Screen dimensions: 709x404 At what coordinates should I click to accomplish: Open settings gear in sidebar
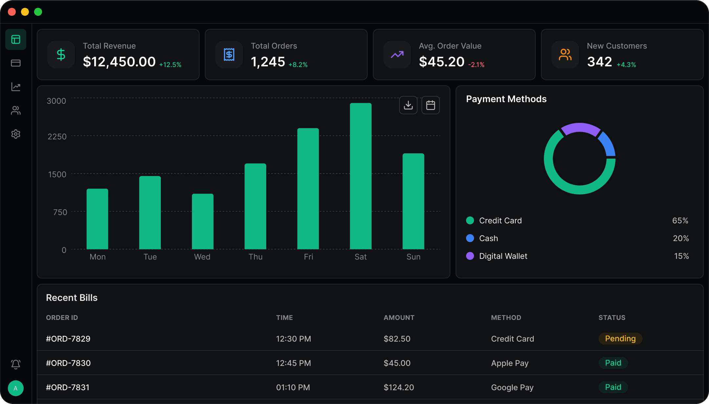[x=16, y=134]
